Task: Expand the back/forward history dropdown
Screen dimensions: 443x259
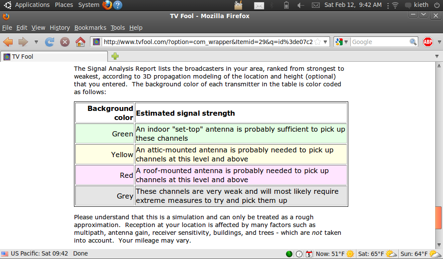Action: [x=36, y=42]
